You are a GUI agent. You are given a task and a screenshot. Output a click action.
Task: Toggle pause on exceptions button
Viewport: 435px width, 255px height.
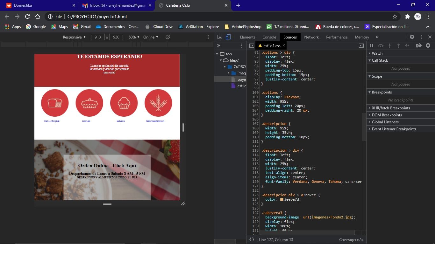click(x=428, y=45)
